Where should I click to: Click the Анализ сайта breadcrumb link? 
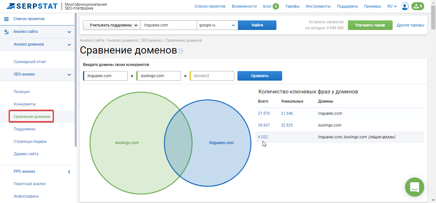click(92, 40)
